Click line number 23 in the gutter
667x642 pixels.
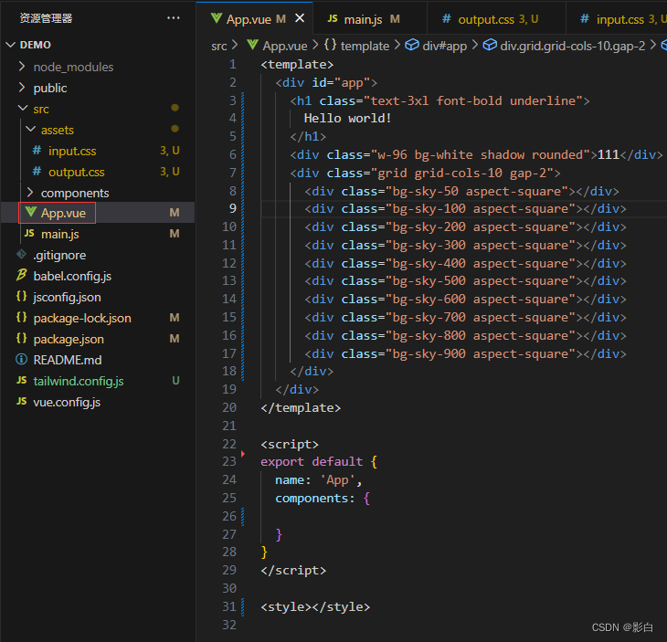point(229,461)
